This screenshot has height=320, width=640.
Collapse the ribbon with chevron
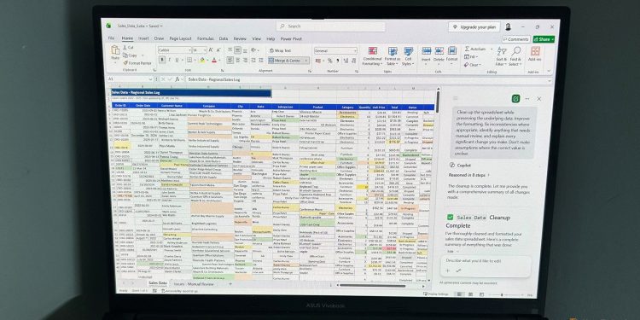[x=549, y=71]
